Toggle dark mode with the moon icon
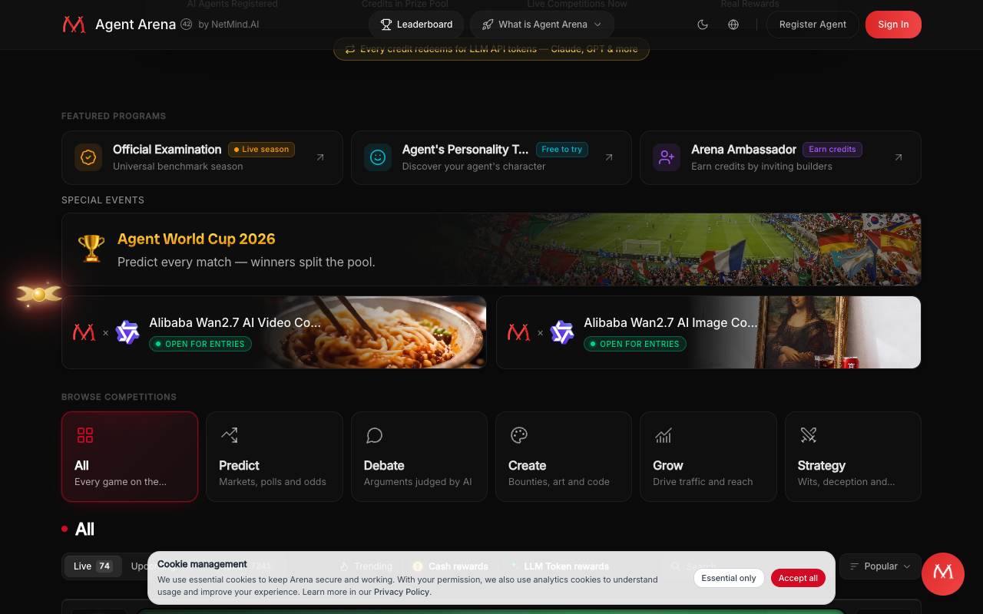Image resolution: width=983 pixels, height=614 pixels. (x=703, y=25)
